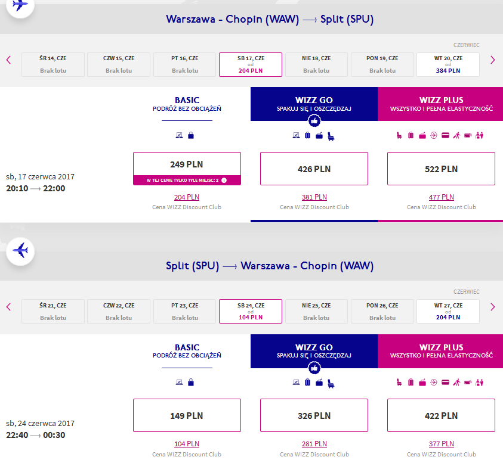Screen dimensions: 503x460
Task: Select outbound date SB 17, CZE 204 PLN
Action: tap(251, 64)
